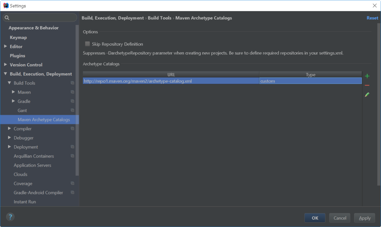
Task: Click the project-level icon beside Compiler
Action: click(x=73, y=129)
